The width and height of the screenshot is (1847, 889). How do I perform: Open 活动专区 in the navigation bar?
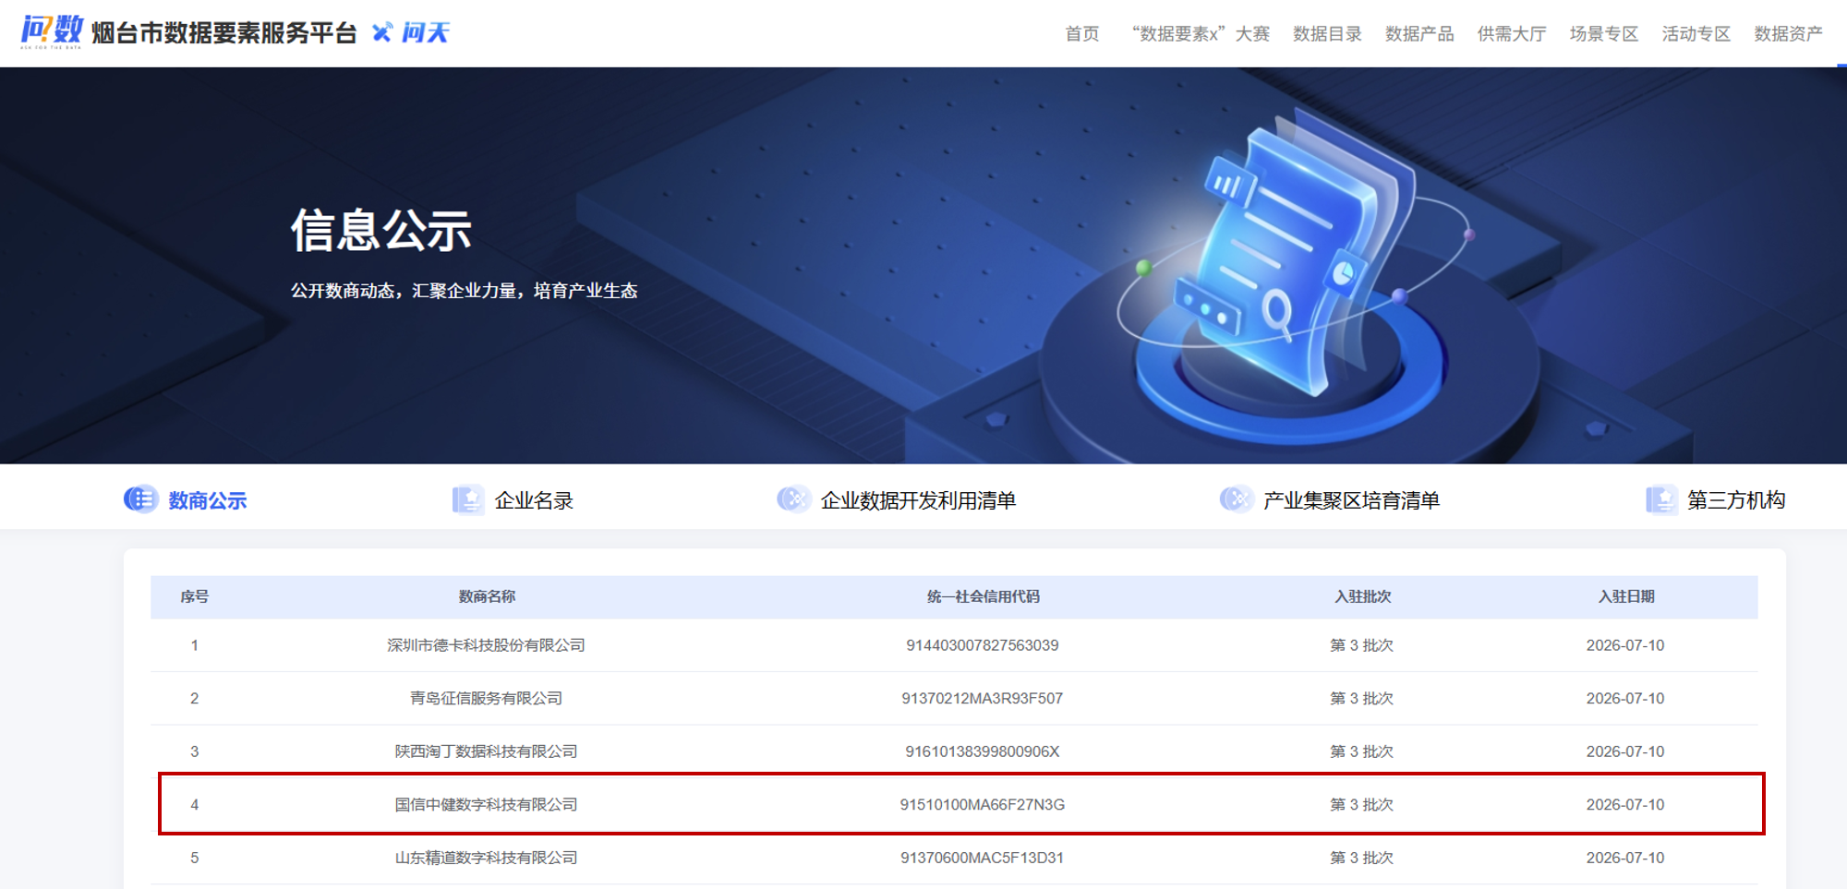pyautogui.click(x=1696, y=34)
